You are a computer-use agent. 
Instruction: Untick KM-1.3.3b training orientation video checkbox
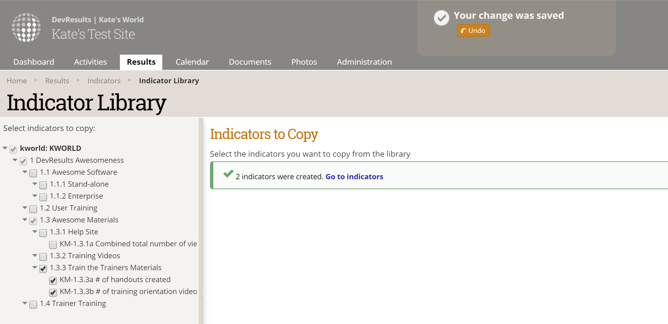point(53,292)
